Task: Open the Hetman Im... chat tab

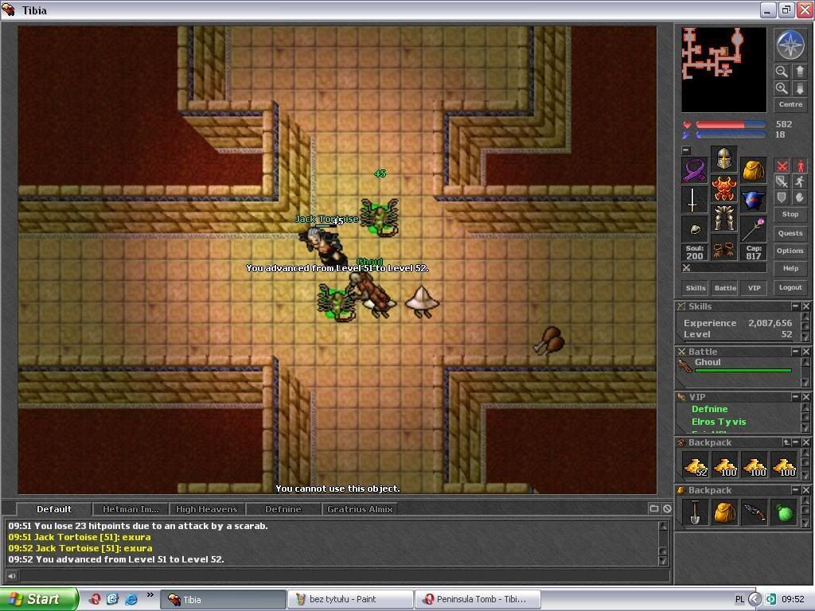Action: tap(131, 509)
